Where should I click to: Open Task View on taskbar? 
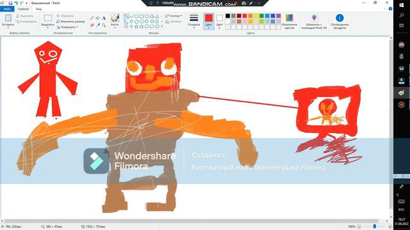coord(402,26)
